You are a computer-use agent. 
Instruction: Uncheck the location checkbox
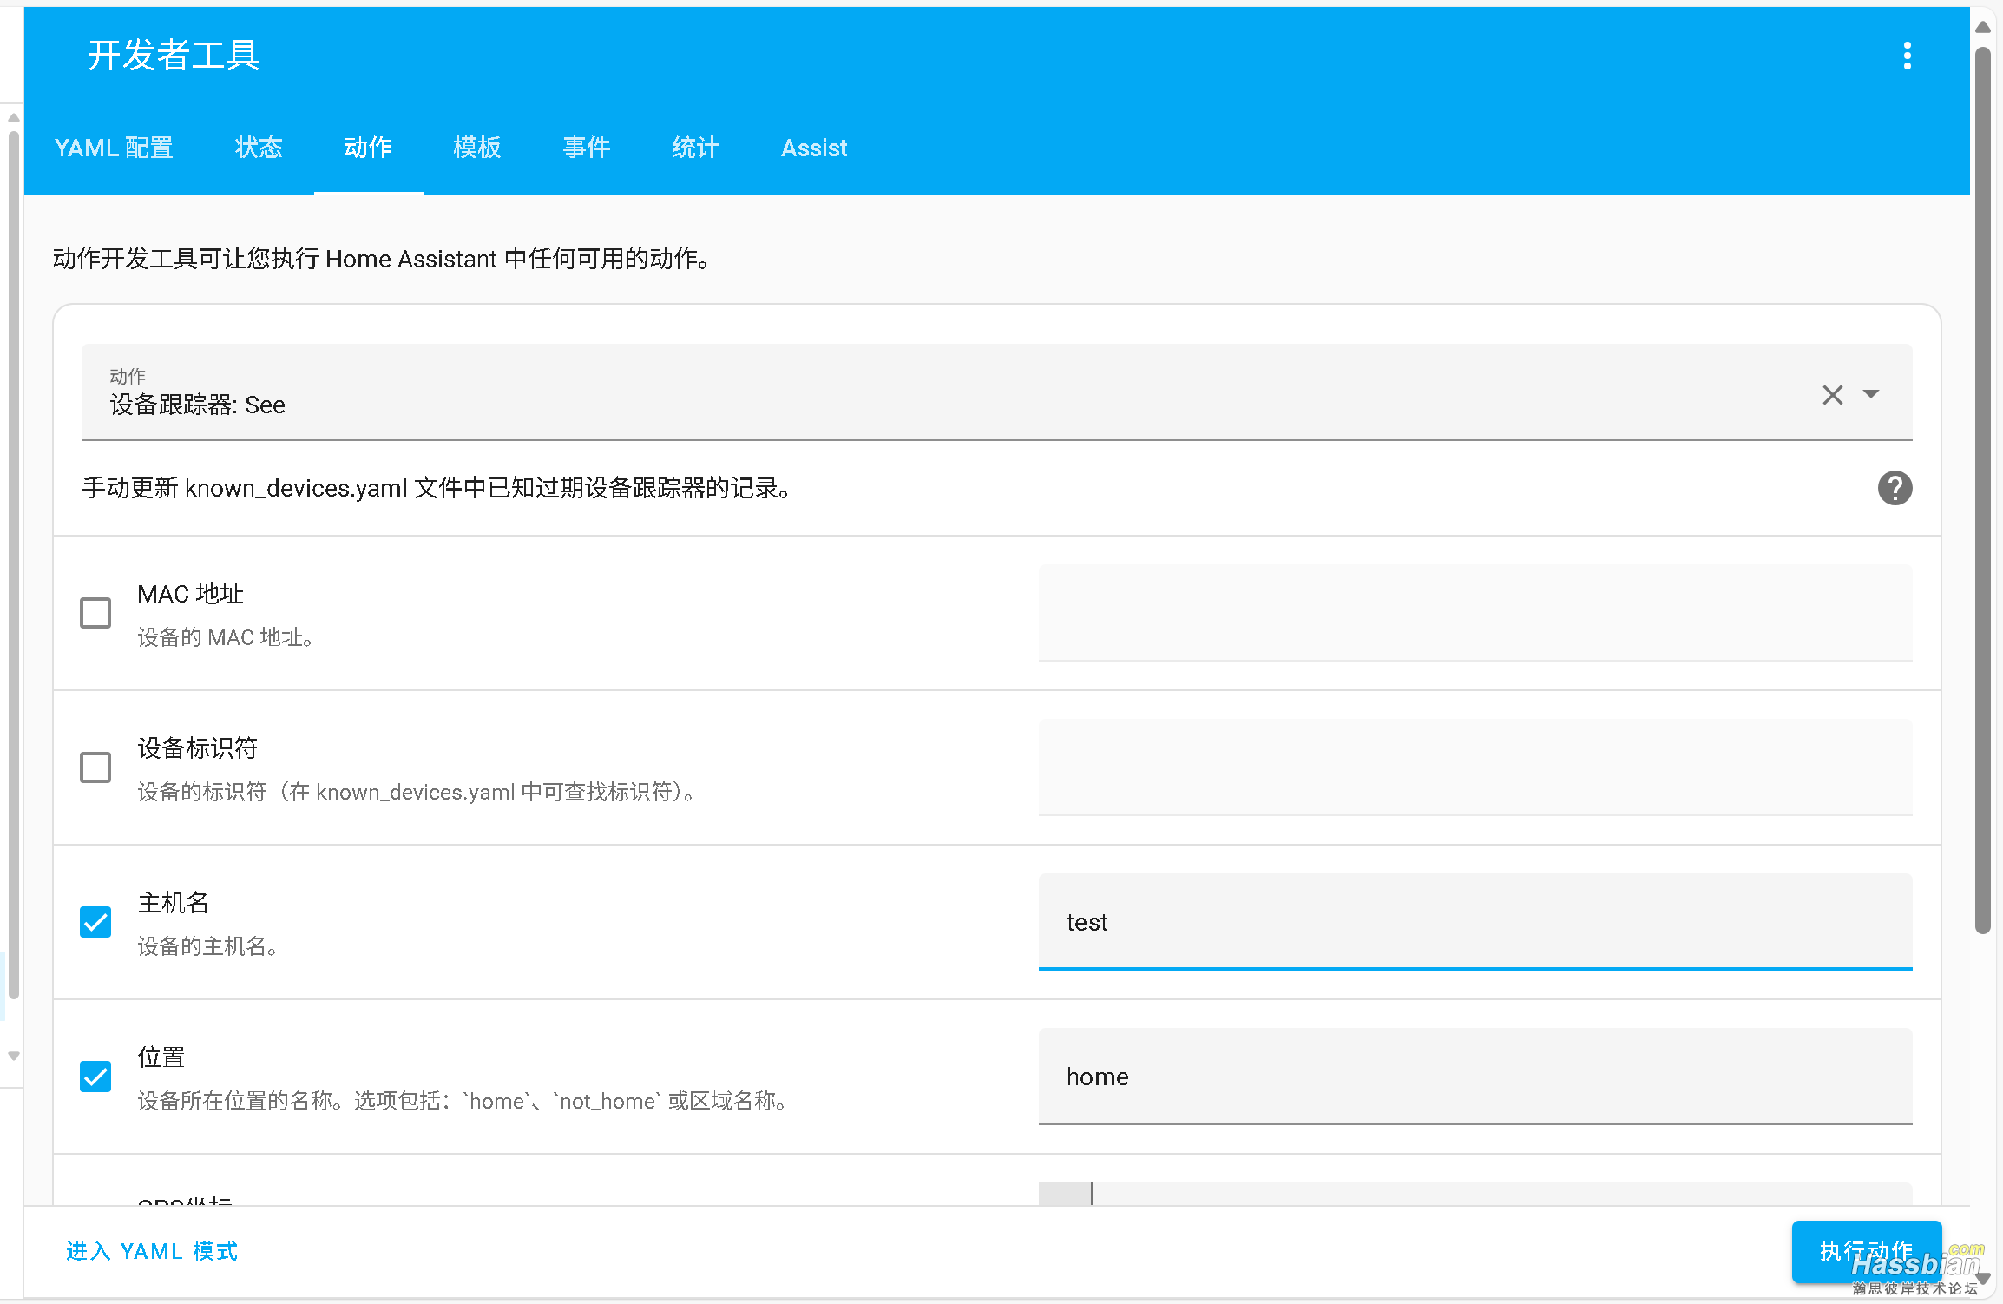pos(95,1077)
